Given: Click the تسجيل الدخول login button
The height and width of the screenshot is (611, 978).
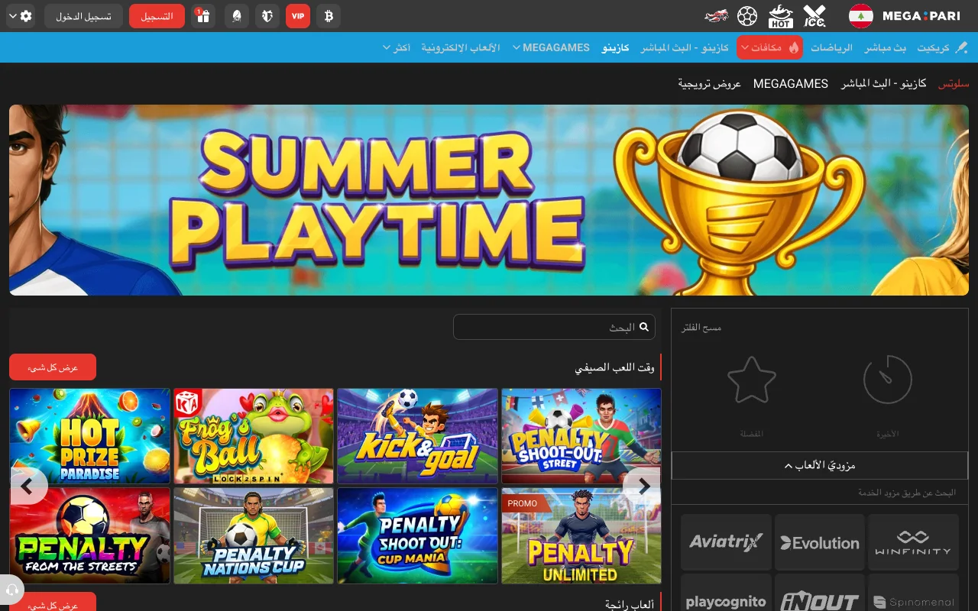Looking at the screenshot, I should pyautogui.click(x=83, y=16).
